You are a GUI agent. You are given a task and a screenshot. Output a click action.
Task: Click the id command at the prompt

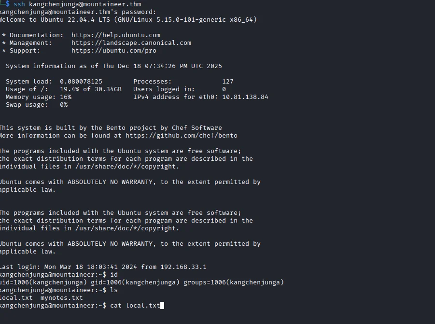point(114,275)
